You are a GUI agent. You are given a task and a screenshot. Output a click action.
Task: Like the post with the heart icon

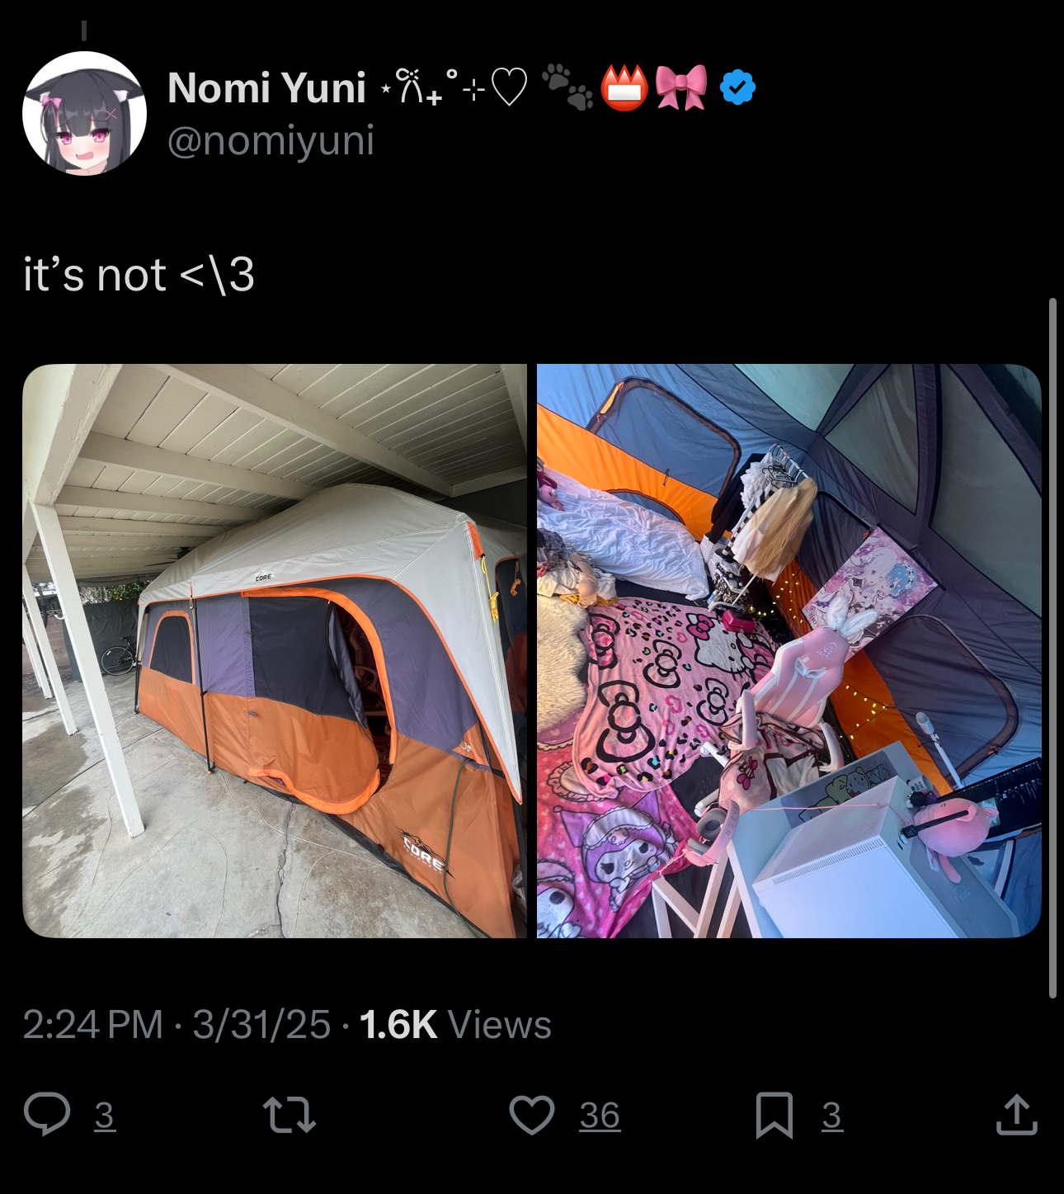(x=532, y=1115)
